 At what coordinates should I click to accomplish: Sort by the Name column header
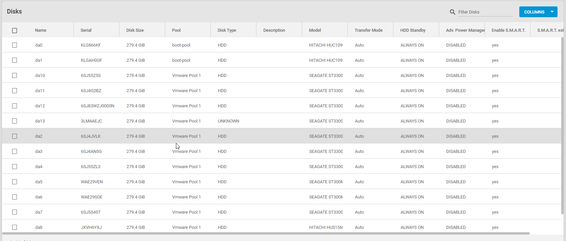[x=41, y=30]
